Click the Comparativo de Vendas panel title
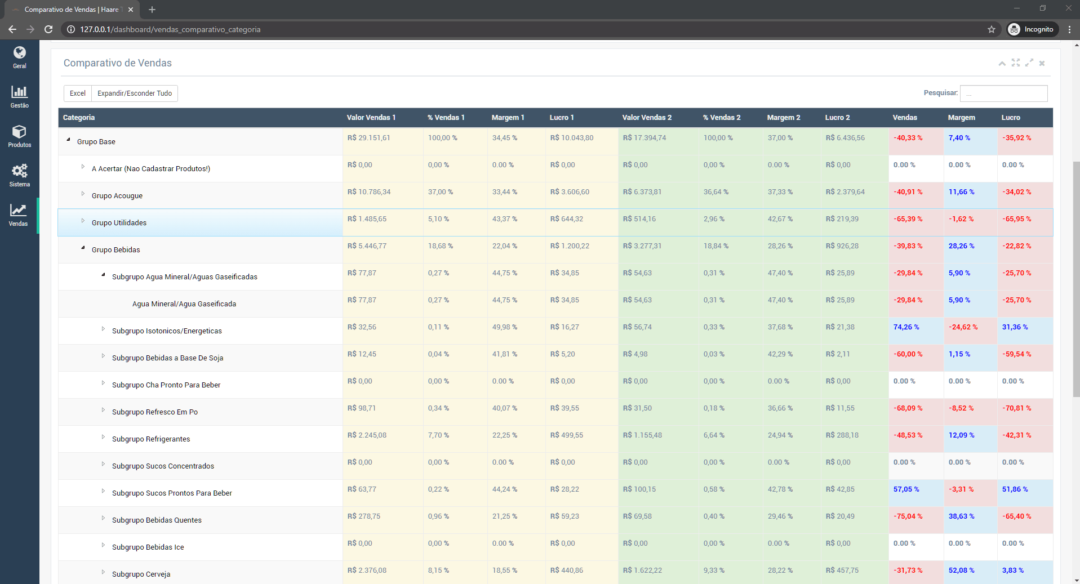The width and height of the screenshot is (1080, 584). tap(118, 63)
